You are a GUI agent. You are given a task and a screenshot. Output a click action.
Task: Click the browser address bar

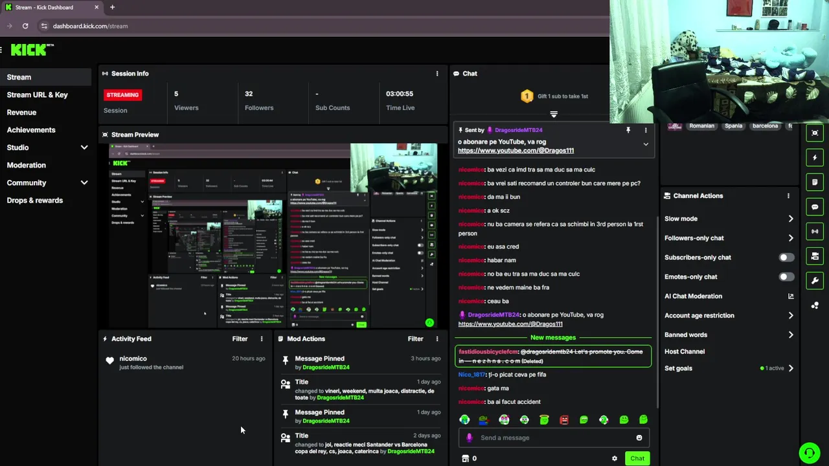tap(324, 26)
